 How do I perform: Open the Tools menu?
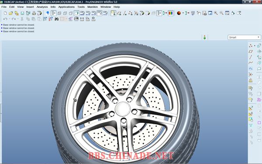[81, 7]
